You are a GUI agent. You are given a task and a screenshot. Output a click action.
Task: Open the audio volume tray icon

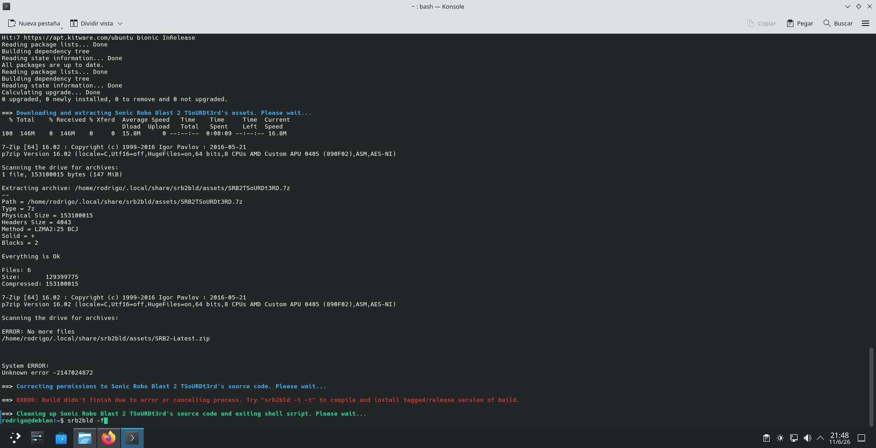(x=808, y=438)
